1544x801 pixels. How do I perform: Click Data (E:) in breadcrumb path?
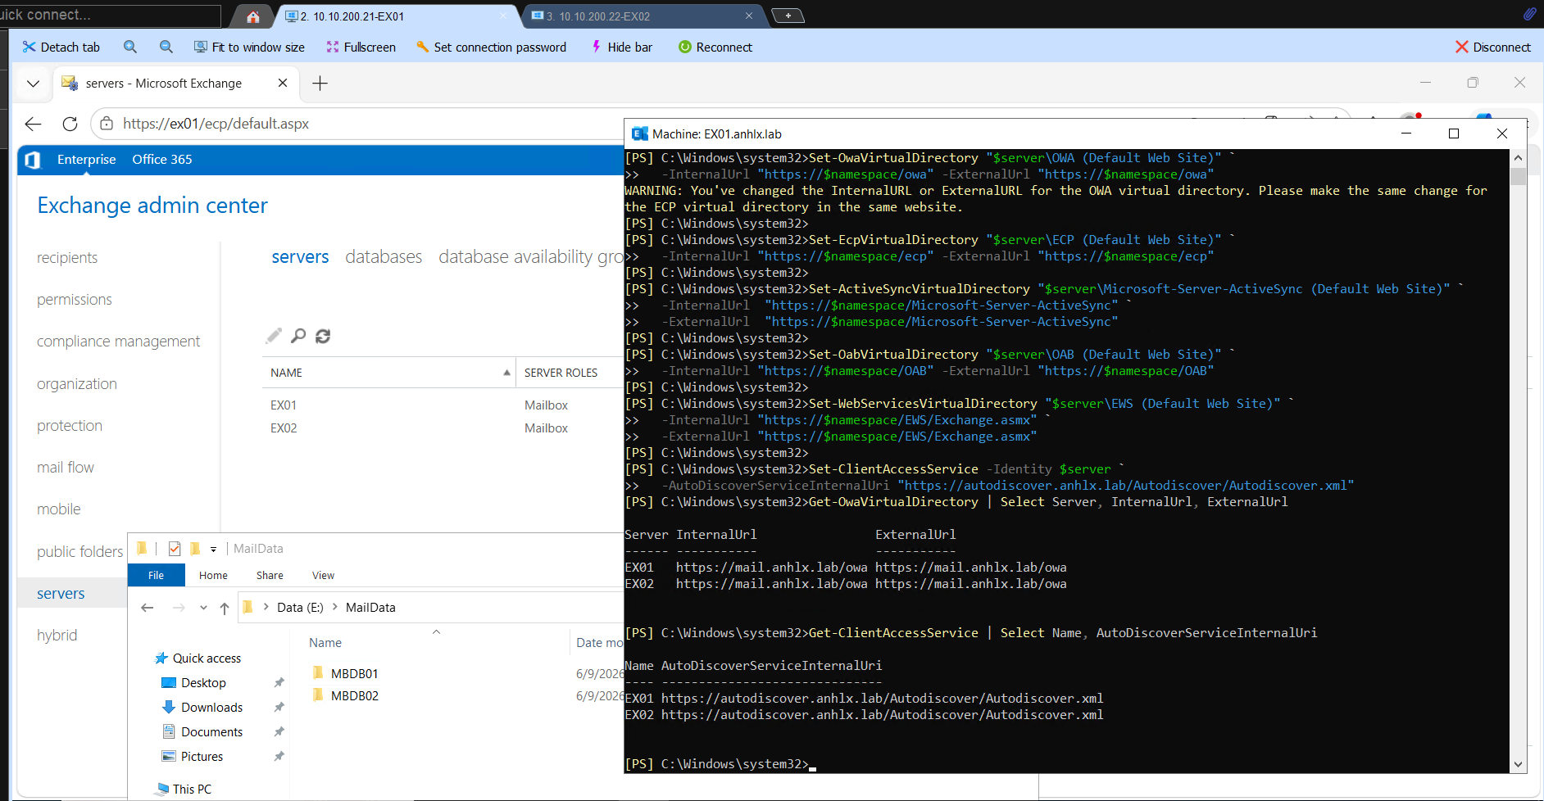pos(300,608)
